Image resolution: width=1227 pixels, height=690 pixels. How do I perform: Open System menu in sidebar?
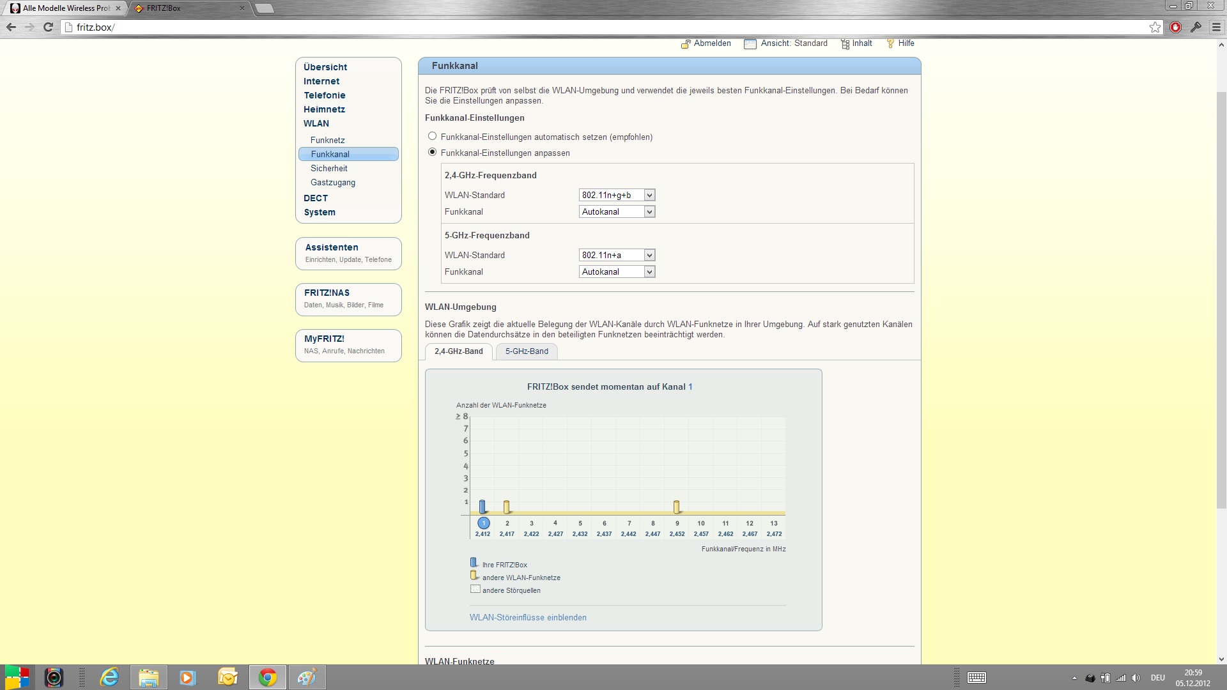(x=320, y=212)
